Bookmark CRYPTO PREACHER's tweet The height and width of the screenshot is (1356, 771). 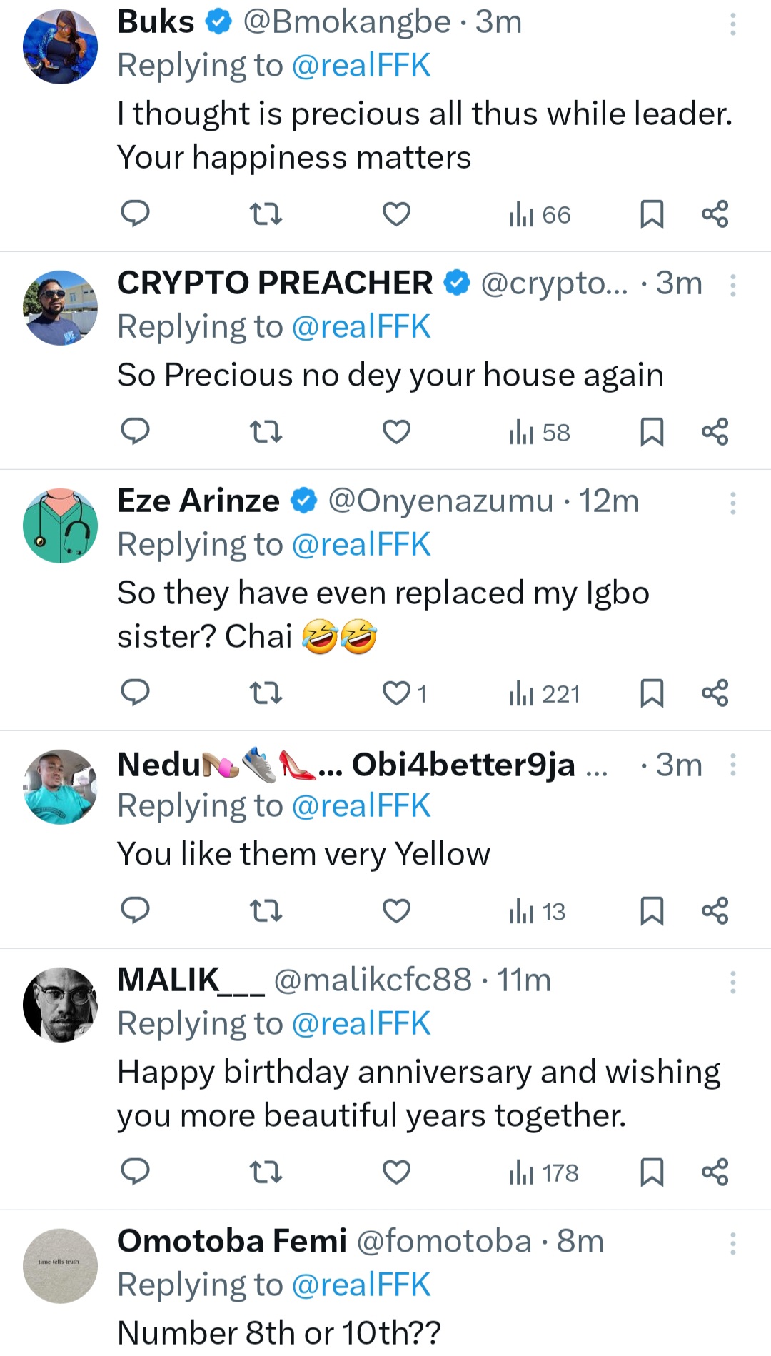(x=652, y=431)
